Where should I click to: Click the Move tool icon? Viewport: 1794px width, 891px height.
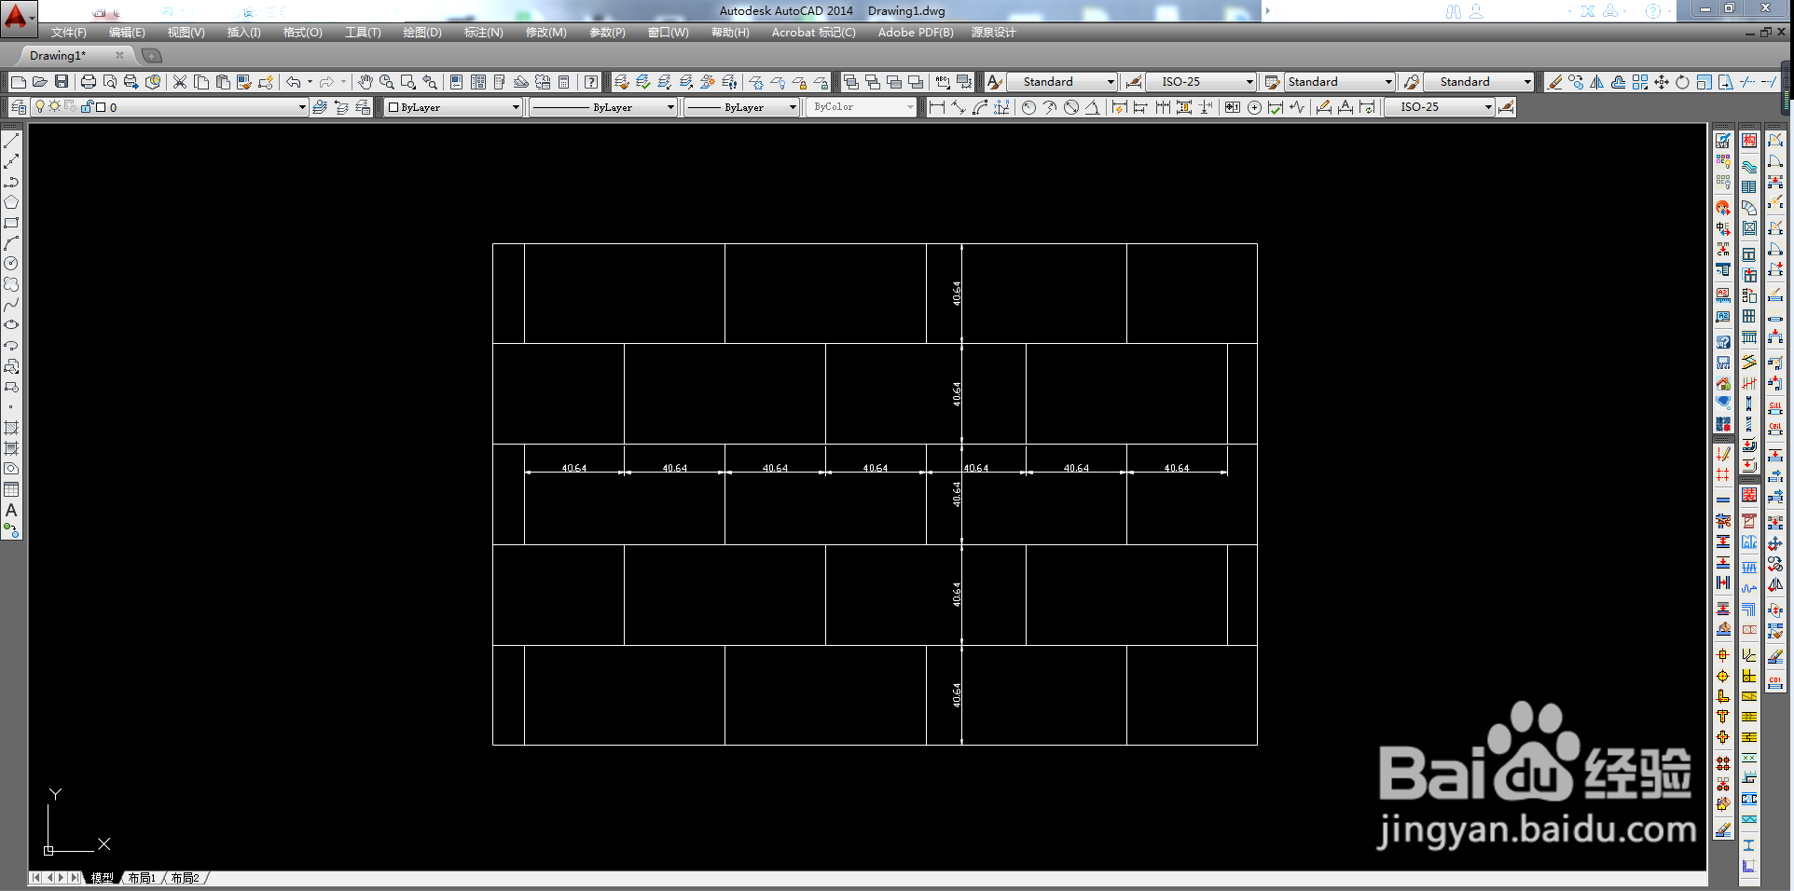point(1662,82)
